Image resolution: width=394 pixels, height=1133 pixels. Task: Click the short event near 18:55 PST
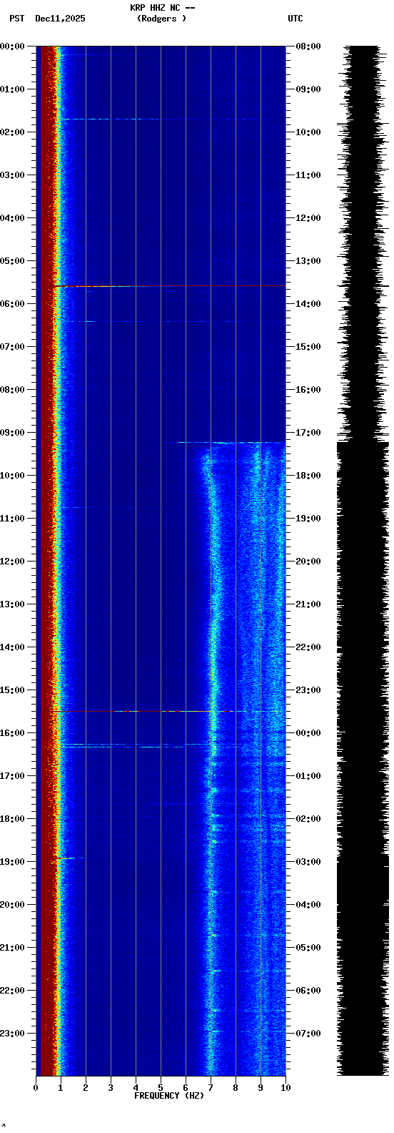(x=70, y=858)
